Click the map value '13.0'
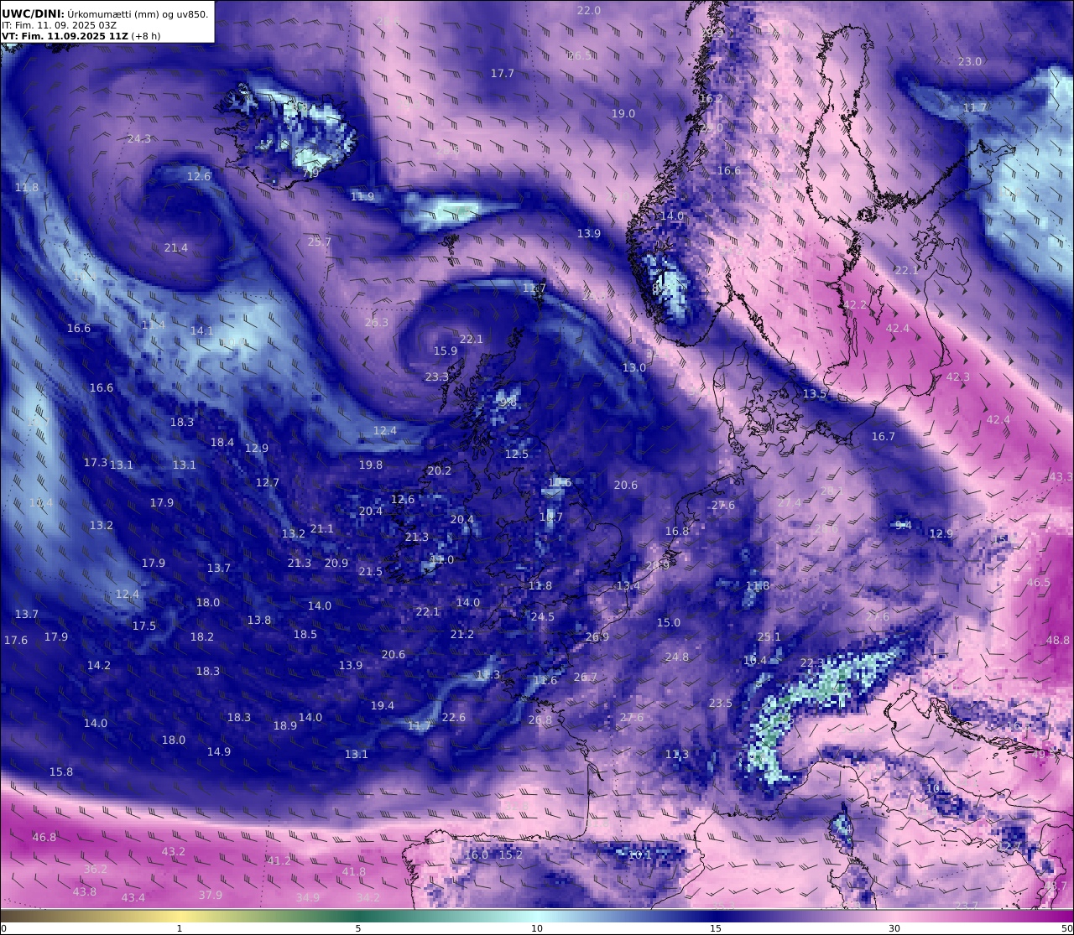The width and height of the screenshot is (1074, 935). point(634,367)
